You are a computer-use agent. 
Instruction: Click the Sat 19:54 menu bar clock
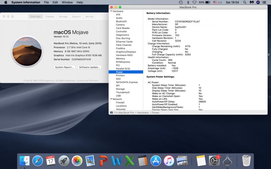pos(232,2)
